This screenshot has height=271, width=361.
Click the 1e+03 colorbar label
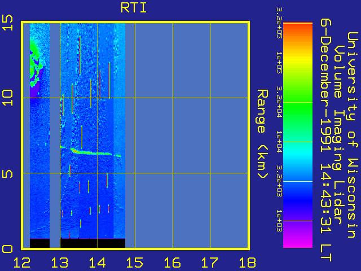pos(279,221)
